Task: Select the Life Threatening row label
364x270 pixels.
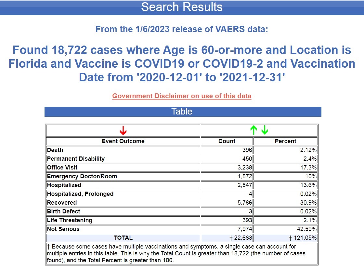Action: click(x=70, y=220)
